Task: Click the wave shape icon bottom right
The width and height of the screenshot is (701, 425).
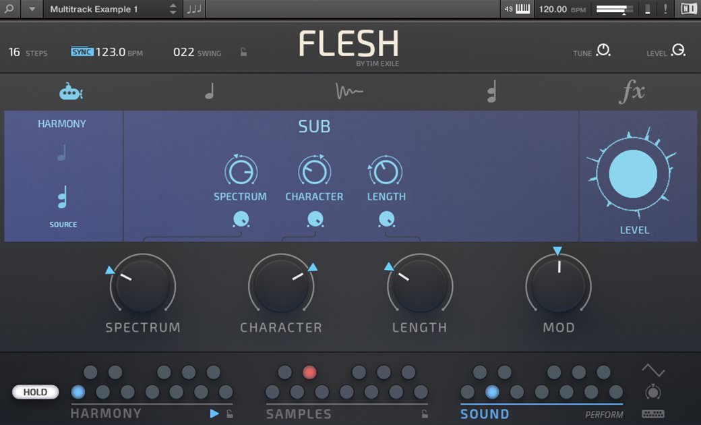Action: click(653, 370)
